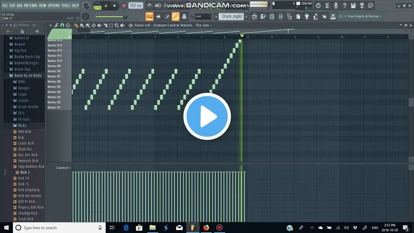Open Firefox from the taskbar
The image size is (414, 233).
[x=206, y=228]
